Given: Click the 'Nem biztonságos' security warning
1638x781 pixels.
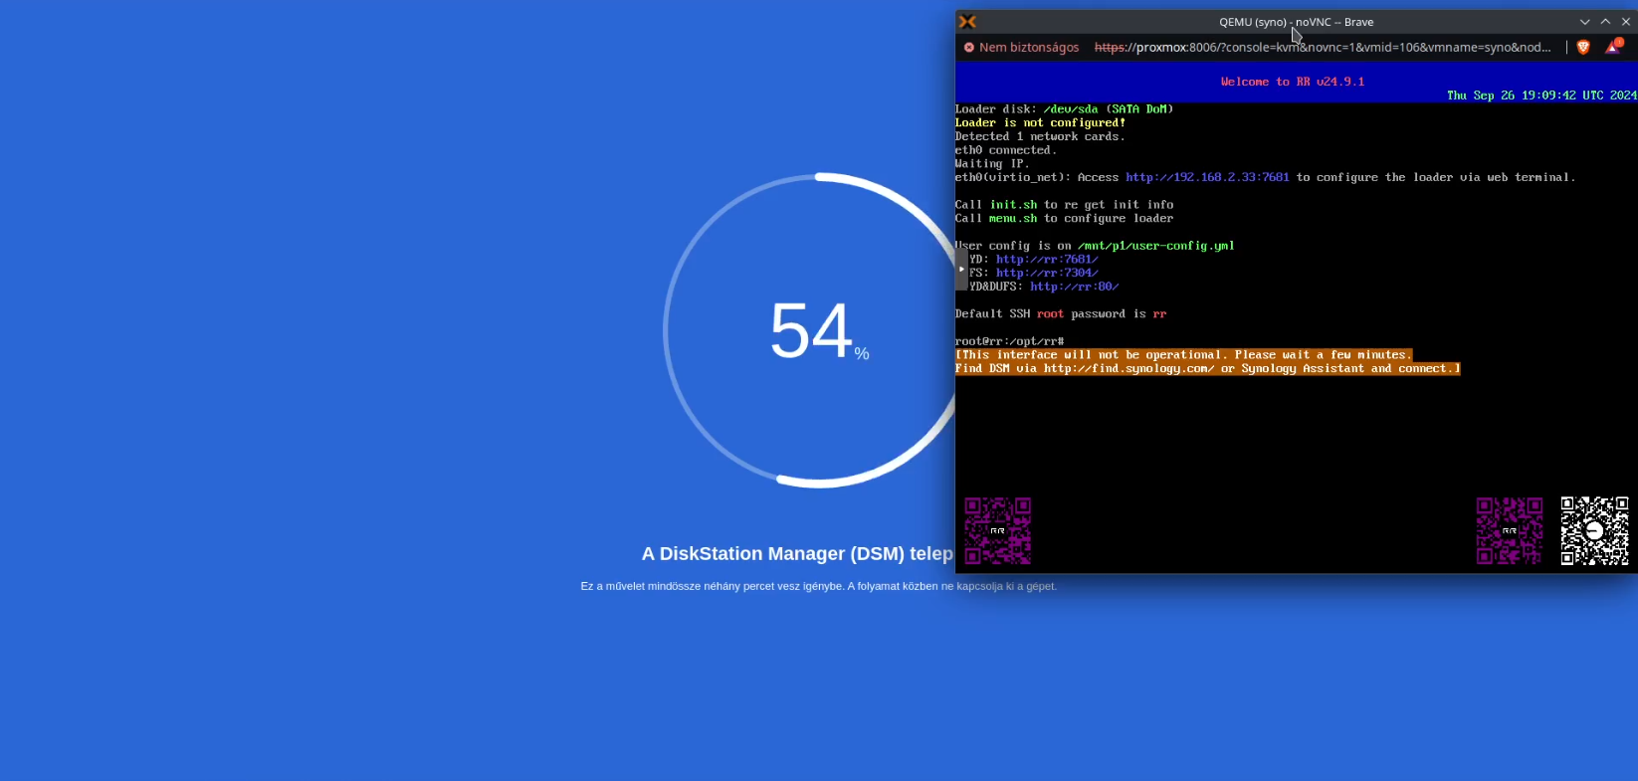Looking at the screenshot, I should coord(1021,47).
